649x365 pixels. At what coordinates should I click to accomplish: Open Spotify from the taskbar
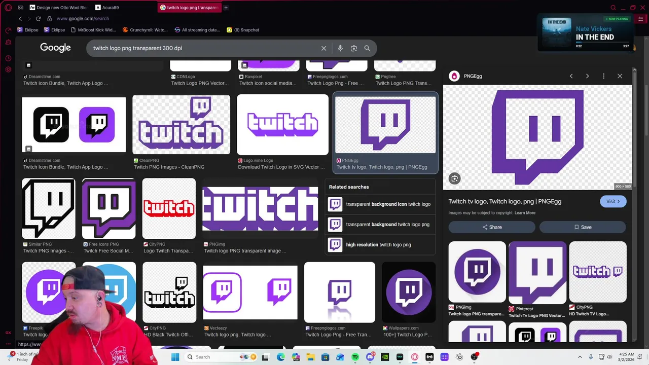(355, 357)
